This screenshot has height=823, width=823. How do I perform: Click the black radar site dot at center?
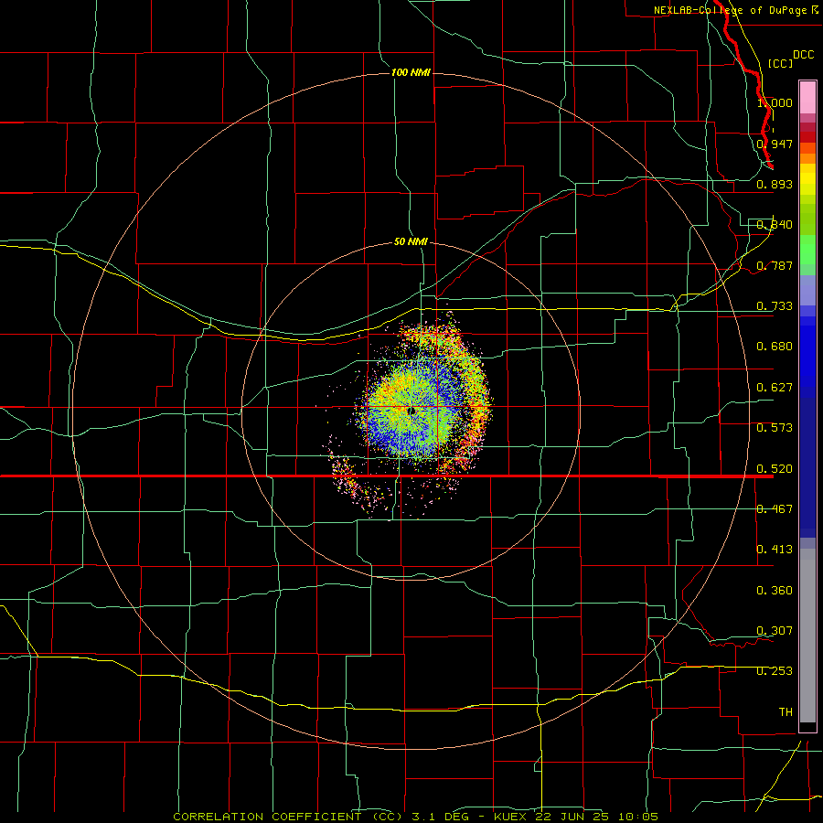click(412, 411)
